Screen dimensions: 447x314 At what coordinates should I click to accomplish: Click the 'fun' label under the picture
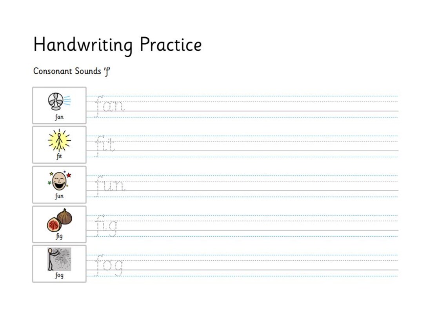[59, 196]
